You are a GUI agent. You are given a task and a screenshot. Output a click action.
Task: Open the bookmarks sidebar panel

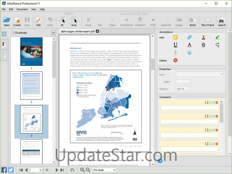click(x=4, y=45)
